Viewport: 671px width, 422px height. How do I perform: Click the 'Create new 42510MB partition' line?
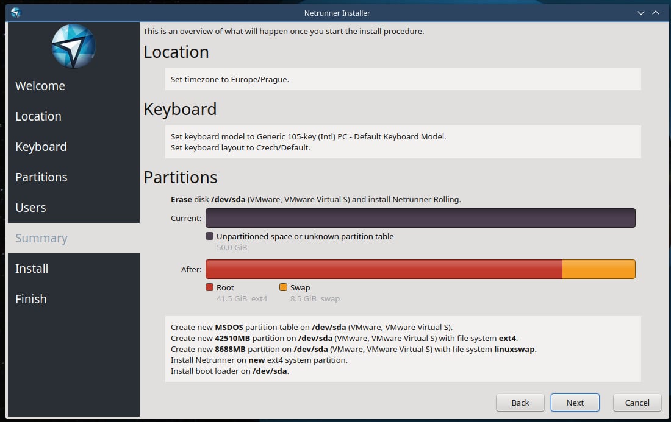click(x=344, y=339)
